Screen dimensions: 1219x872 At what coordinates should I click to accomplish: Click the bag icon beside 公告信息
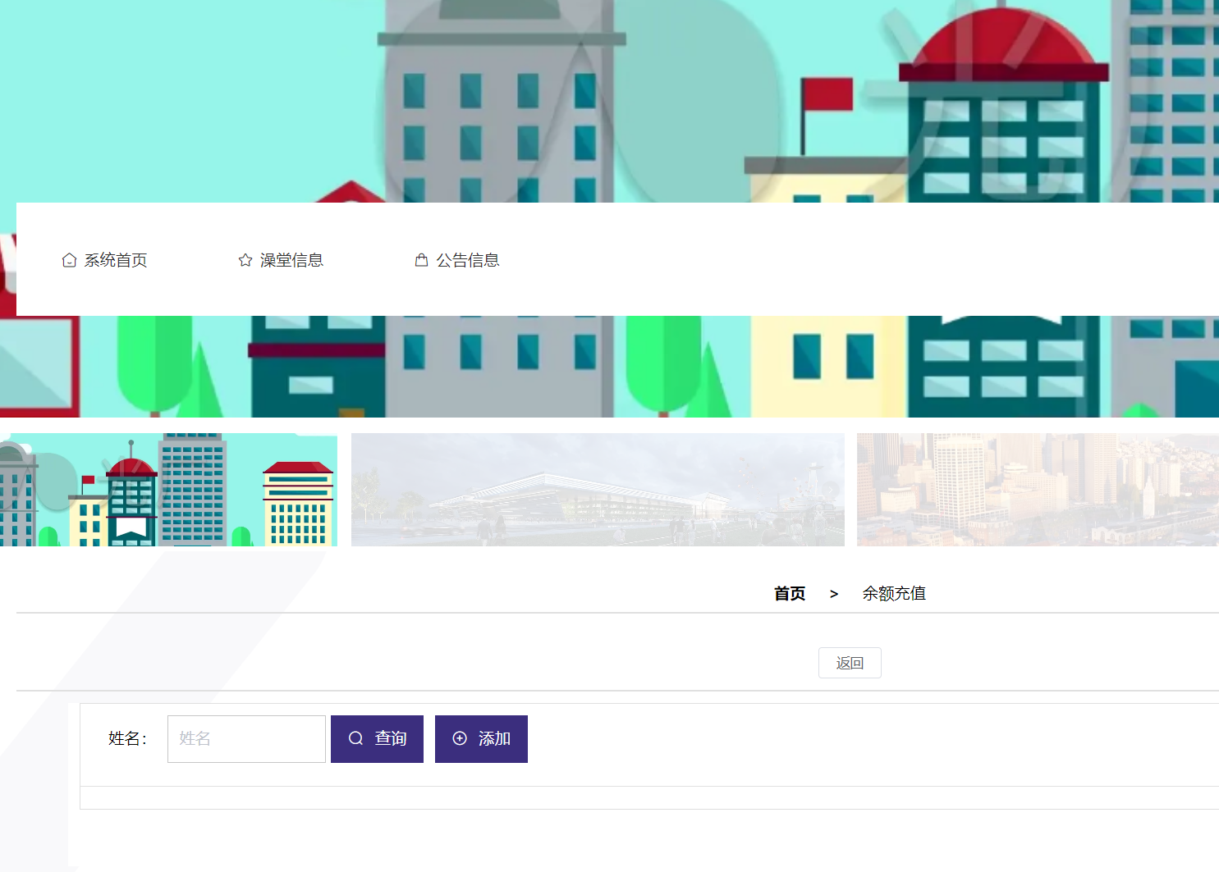[x=422, y=259]
